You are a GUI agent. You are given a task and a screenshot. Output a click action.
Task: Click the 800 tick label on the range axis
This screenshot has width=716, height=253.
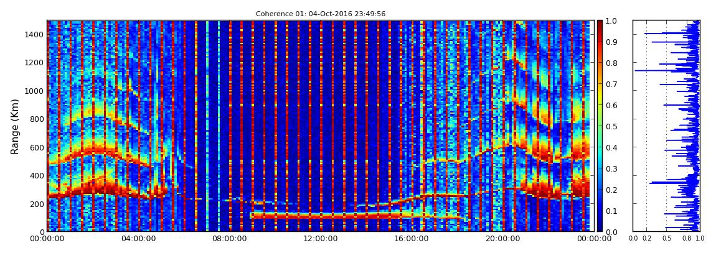(38, 119)
